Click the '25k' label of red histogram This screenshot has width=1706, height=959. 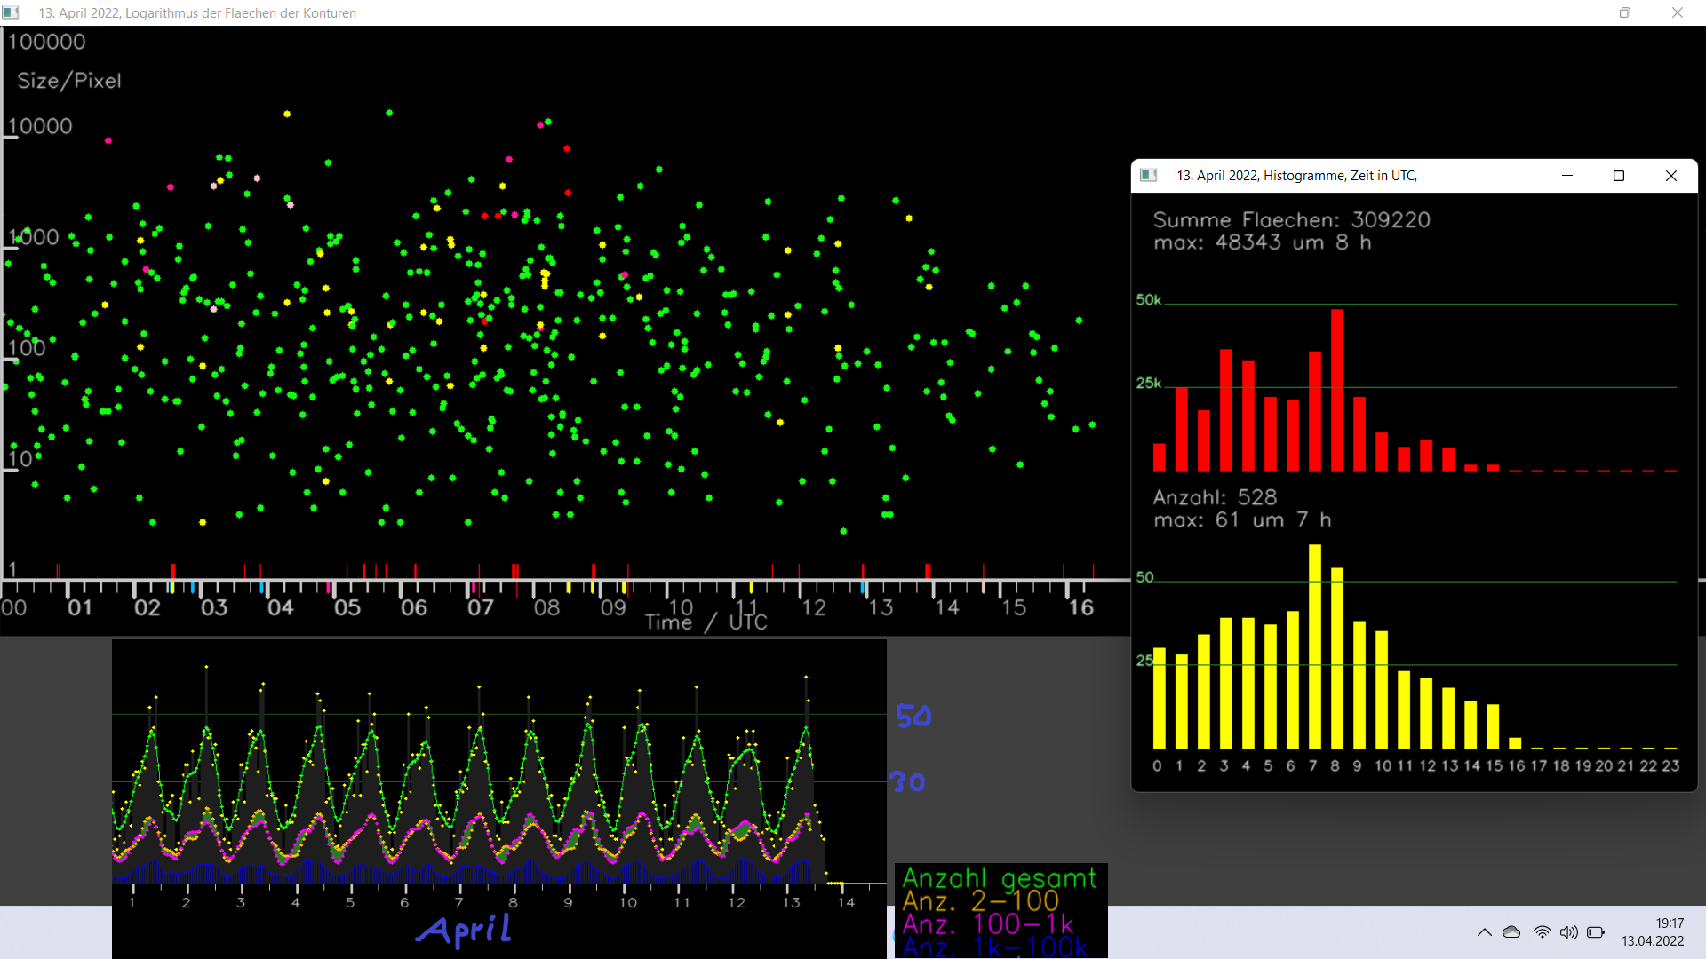1148,383
